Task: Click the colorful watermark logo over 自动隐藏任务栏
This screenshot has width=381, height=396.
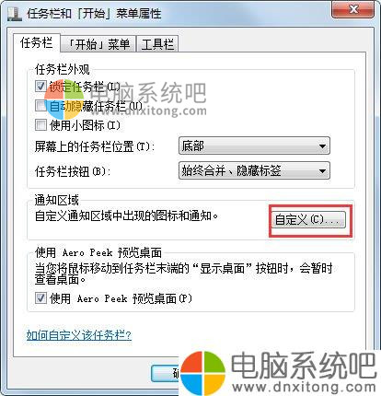Action: click(64, 100)
